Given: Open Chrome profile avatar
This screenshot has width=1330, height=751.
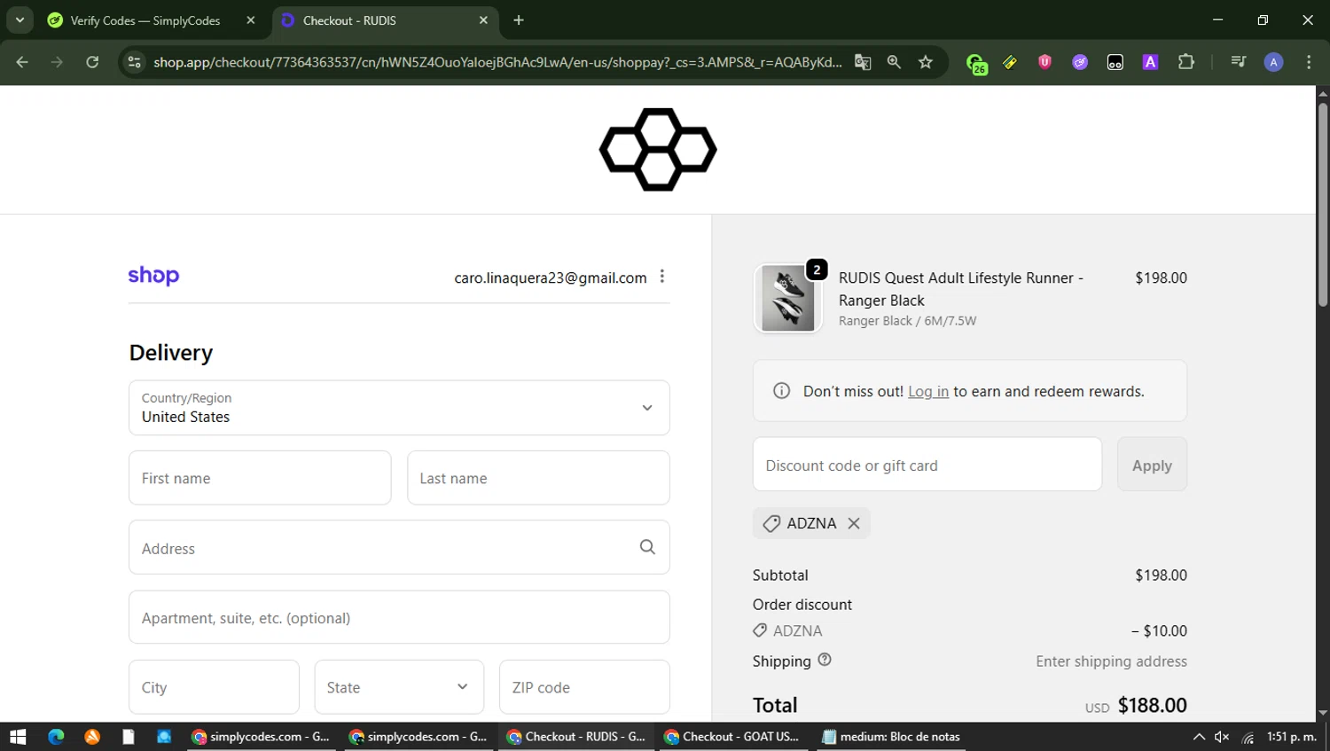Looking at the screenshot, I should (1273, 62).
